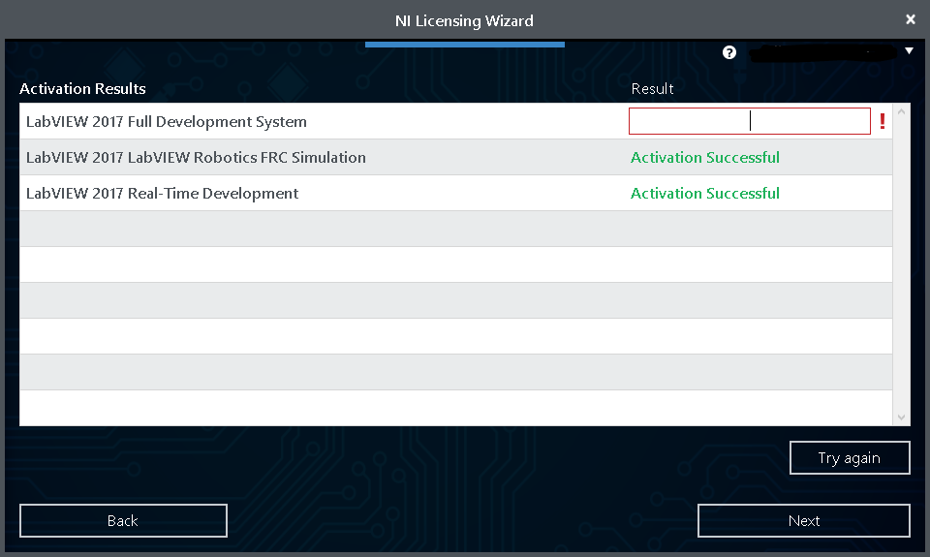
Task: Click Activation Successful for Robotics FRC Simulation
Action: point(704,157)
